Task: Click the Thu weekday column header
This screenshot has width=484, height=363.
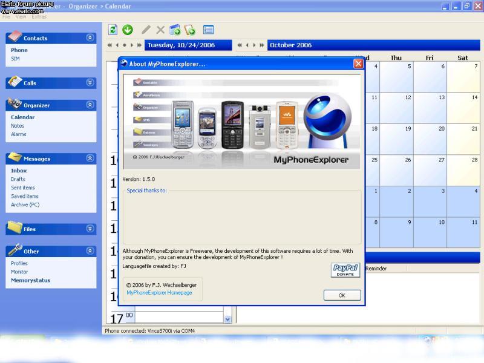Action: click(396, 57)
